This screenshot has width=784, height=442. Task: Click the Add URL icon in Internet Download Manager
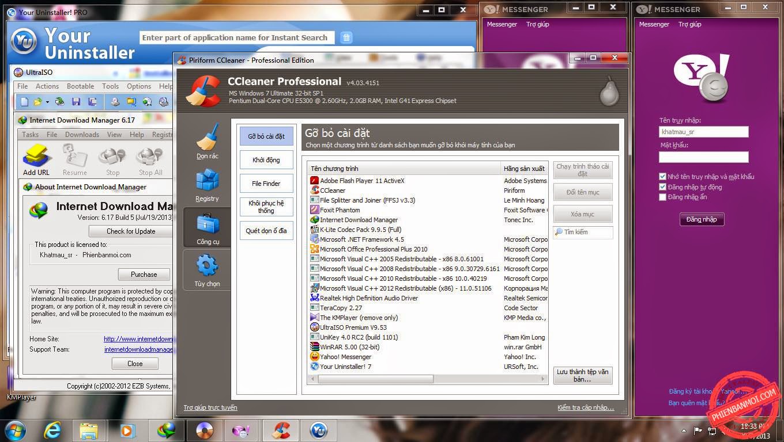coord(36,157)
